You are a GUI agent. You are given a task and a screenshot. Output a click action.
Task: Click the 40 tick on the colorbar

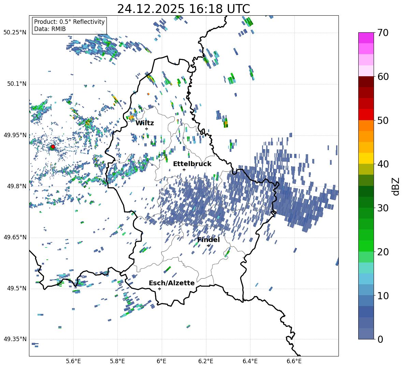point(383,164)
